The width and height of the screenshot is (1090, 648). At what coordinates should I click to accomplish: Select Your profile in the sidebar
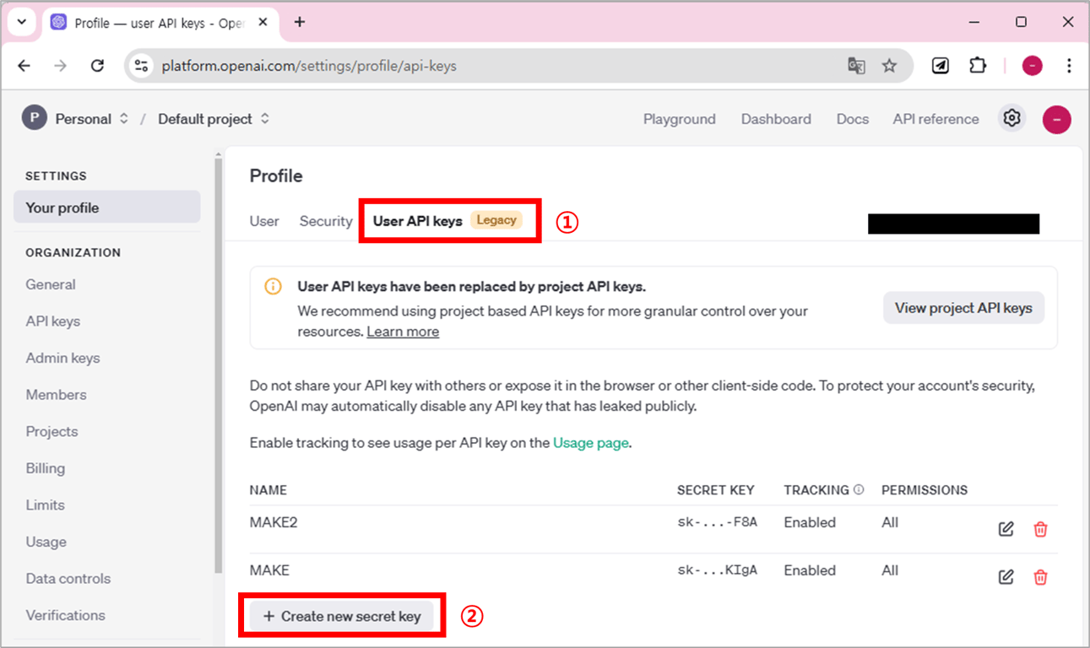[x=107, y=208]
